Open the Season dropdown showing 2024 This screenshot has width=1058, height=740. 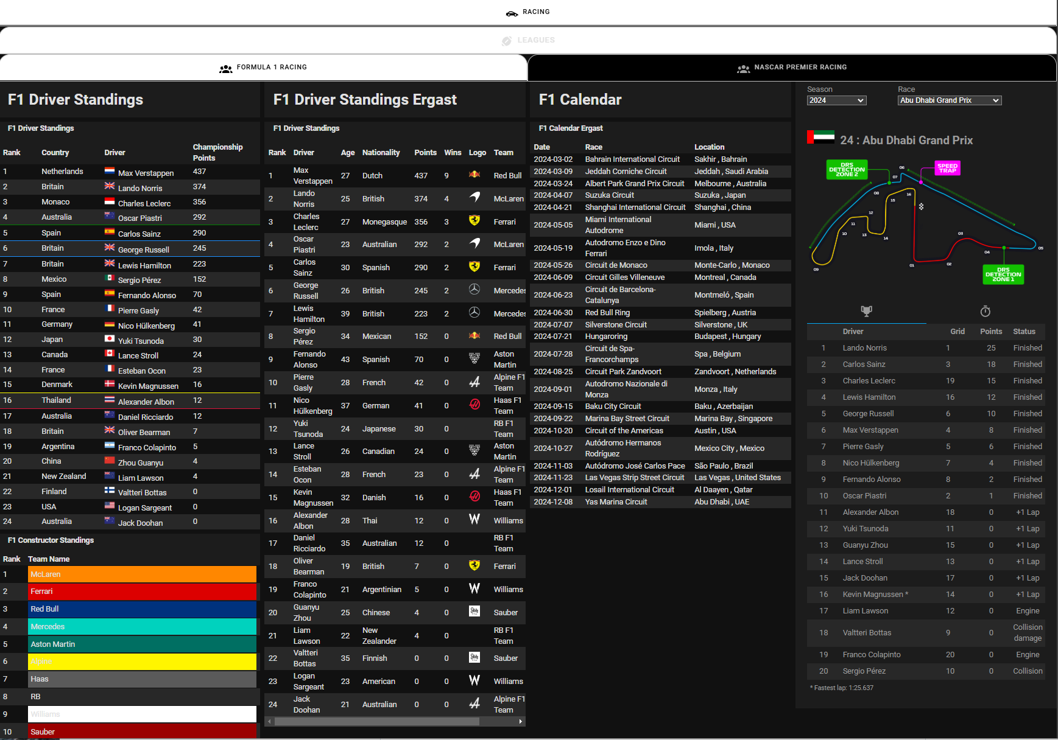(836, 100)
